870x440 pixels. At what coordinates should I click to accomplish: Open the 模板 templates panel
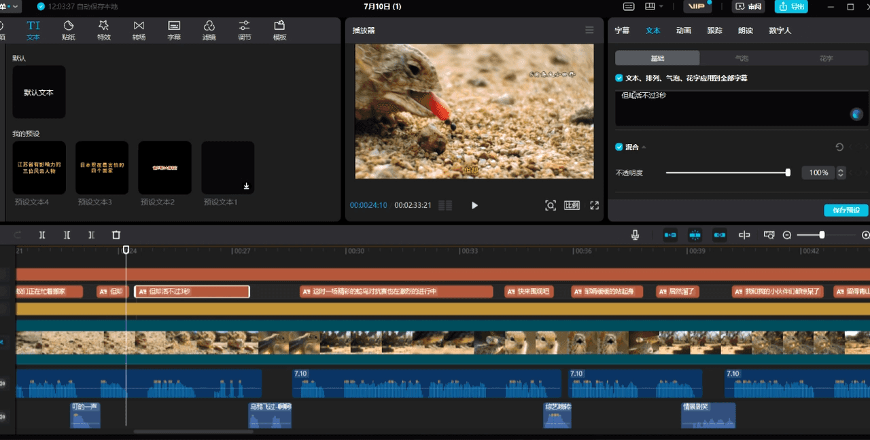coord(279,31)
